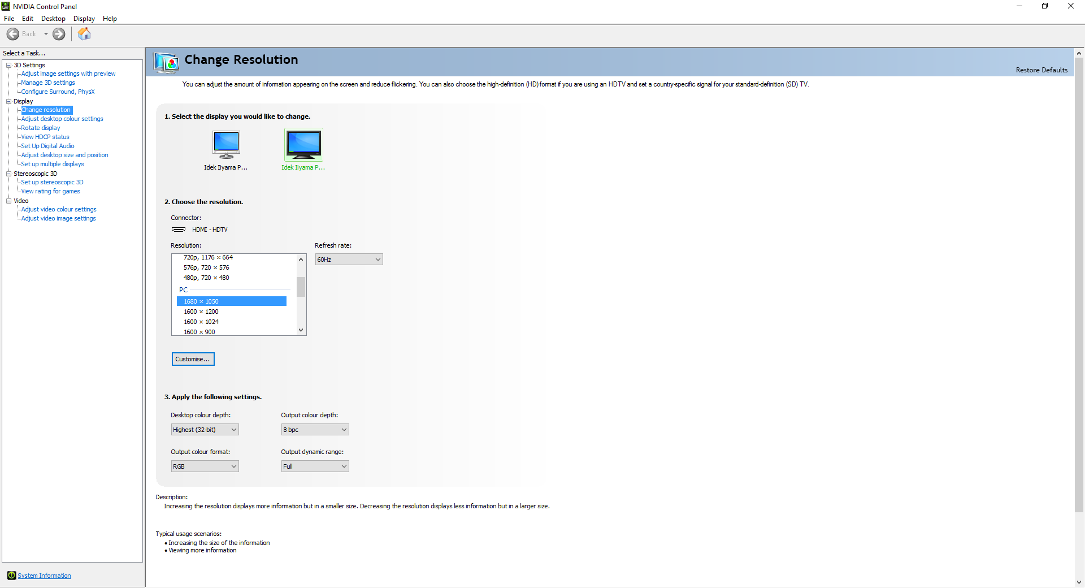Click the Change Resolution header icon
The image size is (1085, 588).
[x=166, y=62]
